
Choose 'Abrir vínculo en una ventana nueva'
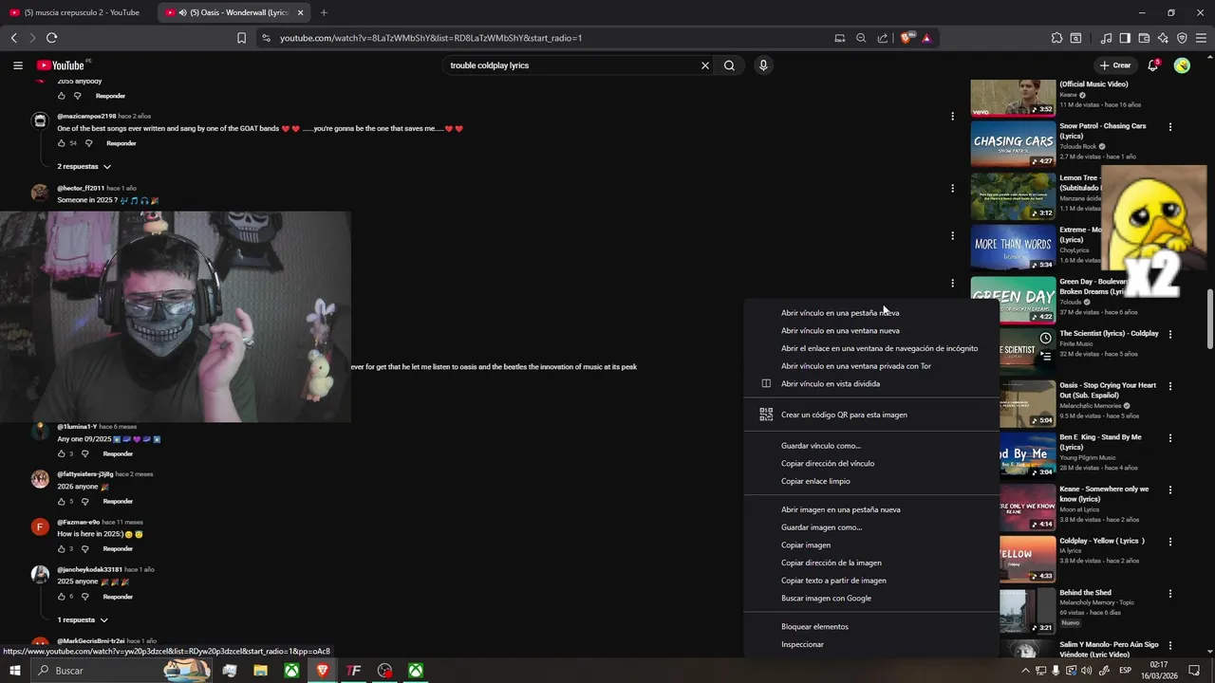click(870, 331)
